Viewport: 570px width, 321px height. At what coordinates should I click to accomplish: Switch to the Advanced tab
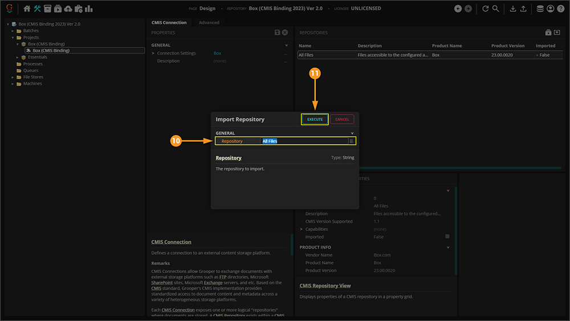(209, 23)
